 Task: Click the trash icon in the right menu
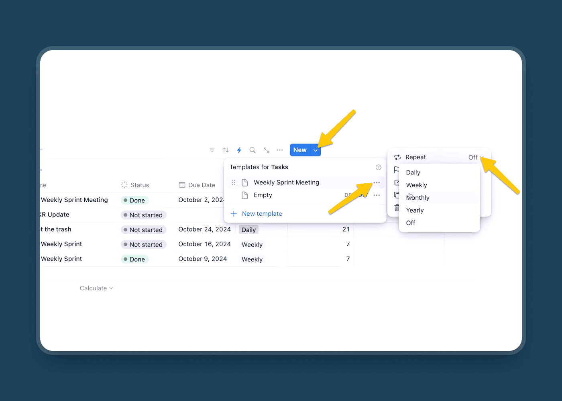click(x=397, y=208)
